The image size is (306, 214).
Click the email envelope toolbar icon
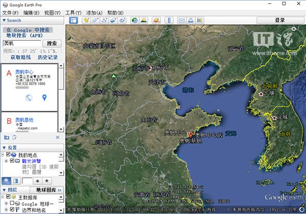pos(182,20)
